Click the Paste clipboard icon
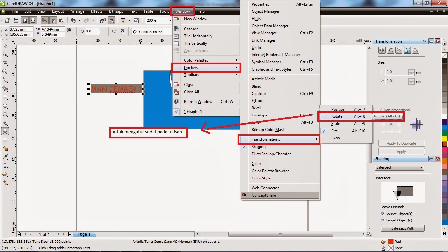Image resolution: width=448 pixels, height=252 pixels. pos(62,20)
